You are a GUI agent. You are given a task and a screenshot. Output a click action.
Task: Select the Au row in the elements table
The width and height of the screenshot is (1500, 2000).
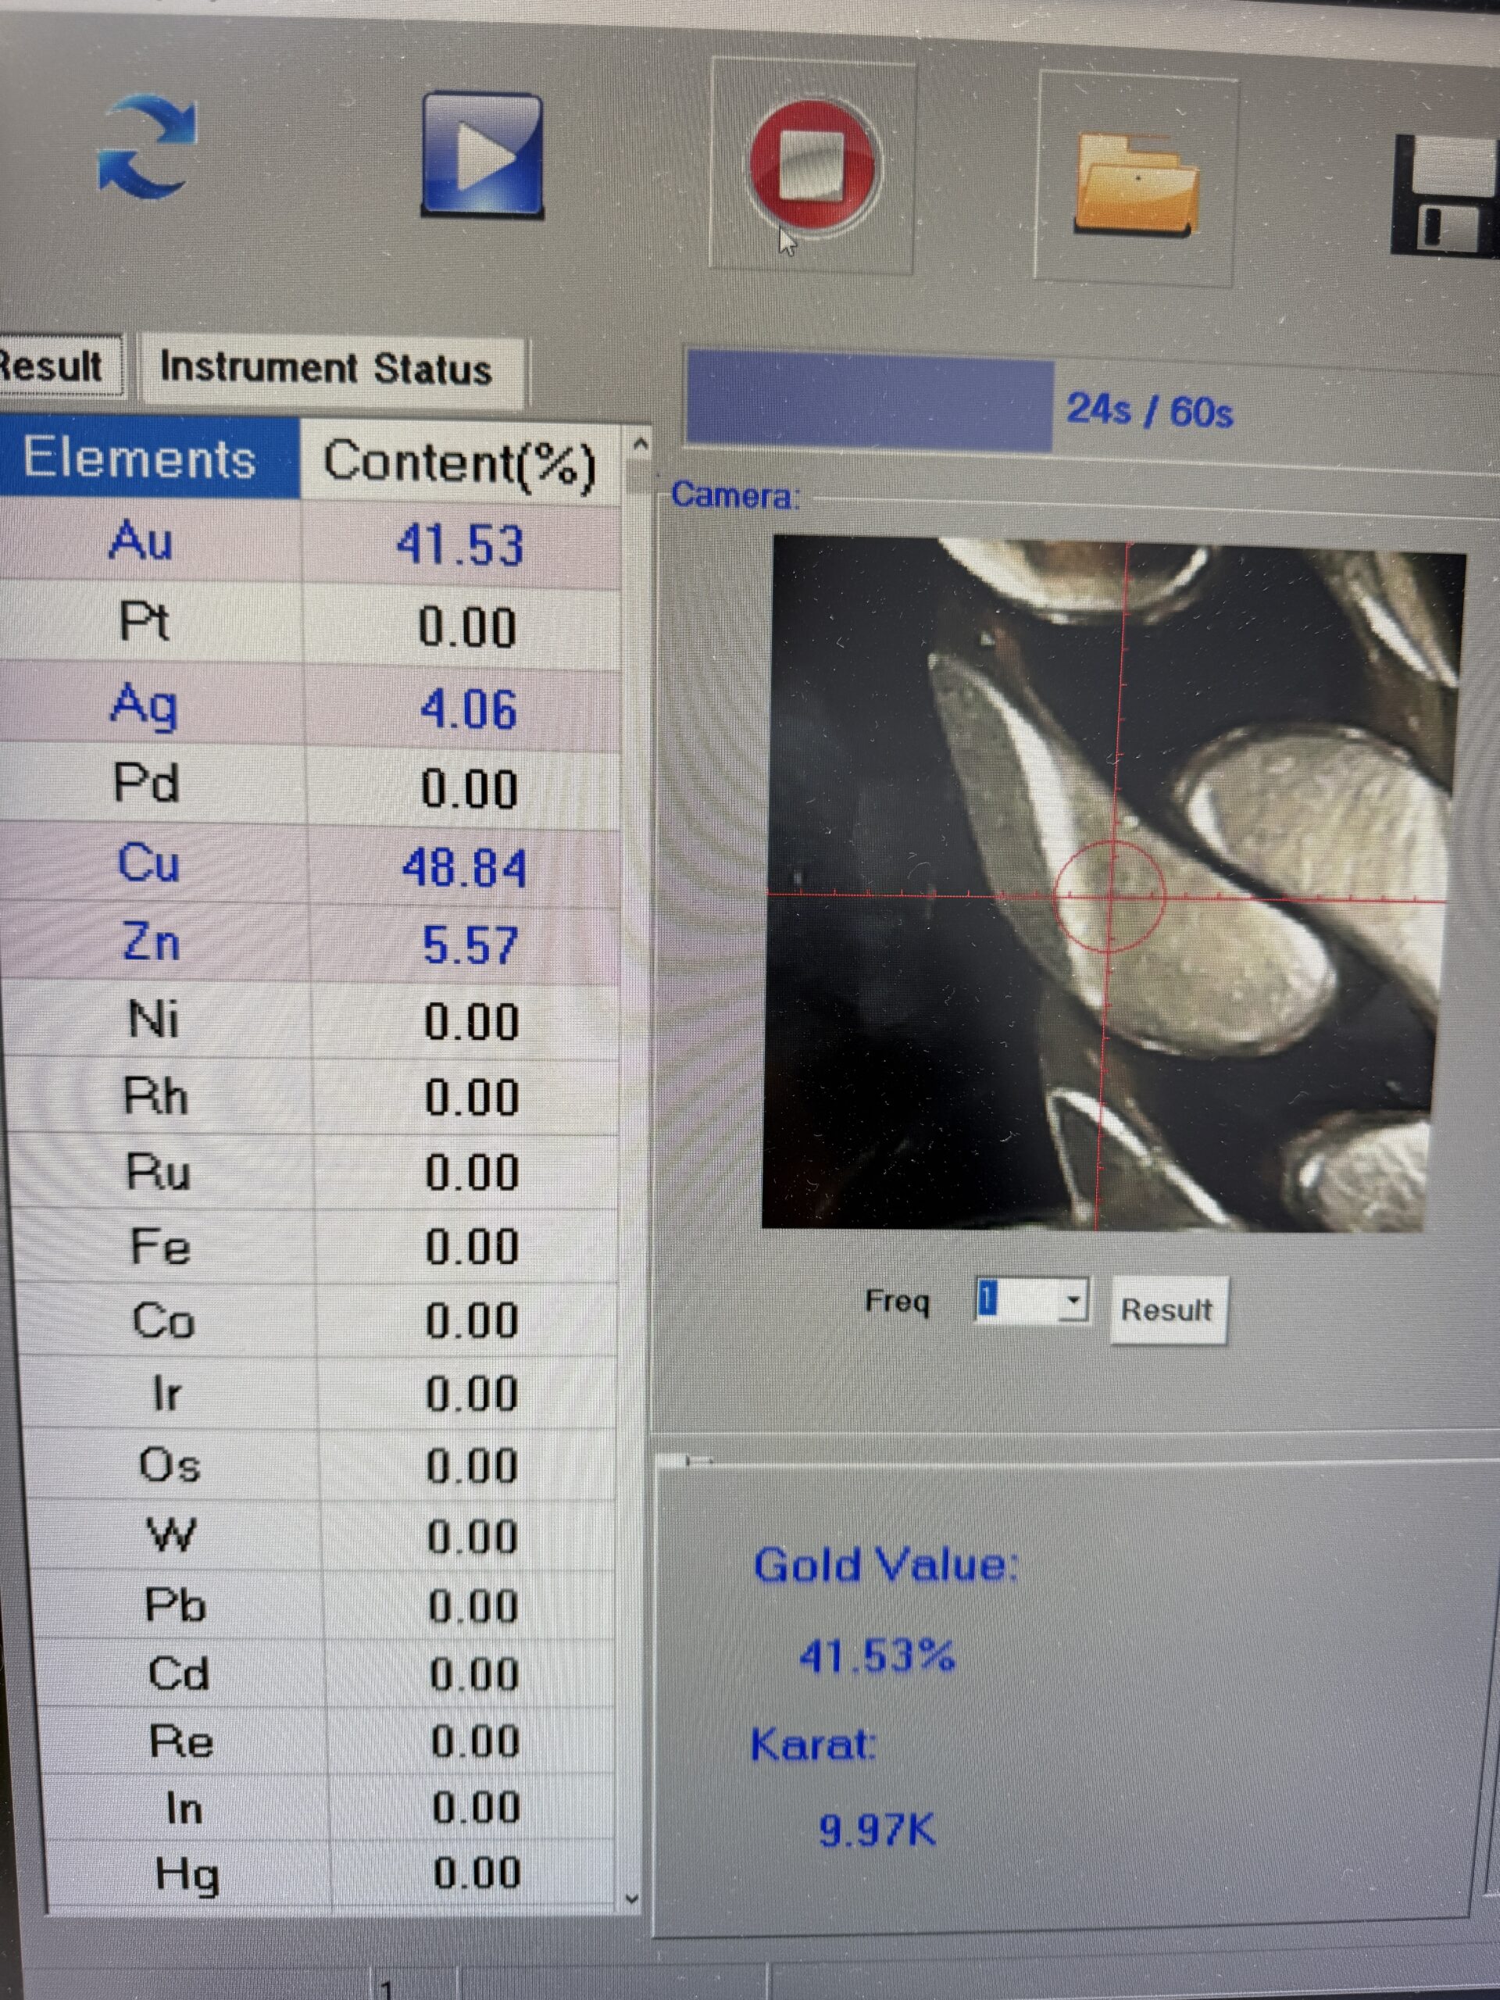310,544
